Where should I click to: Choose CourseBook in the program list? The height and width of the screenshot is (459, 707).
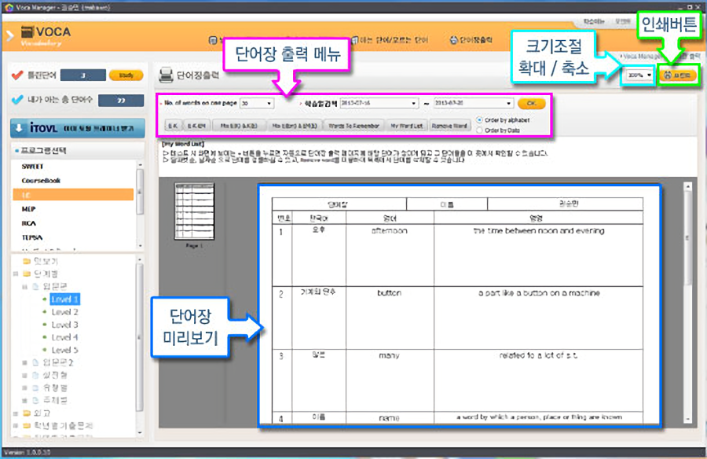coord(41,180)
